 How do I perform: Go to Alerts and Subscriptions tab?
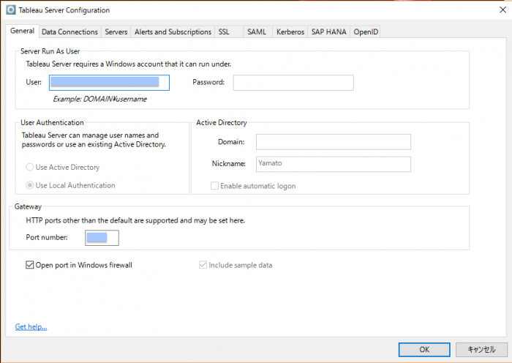(173, 31)
